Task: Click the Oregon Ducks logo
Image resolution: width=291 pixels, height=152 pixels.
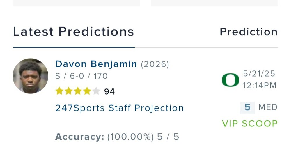Action: tap(230, 80)
